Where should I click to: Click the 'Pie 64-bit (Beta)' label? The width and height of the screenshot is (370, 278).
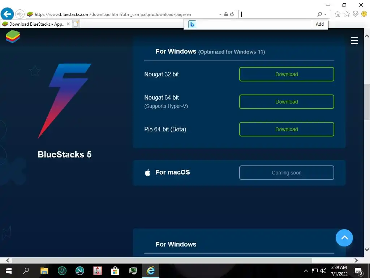tap(165, 129)
